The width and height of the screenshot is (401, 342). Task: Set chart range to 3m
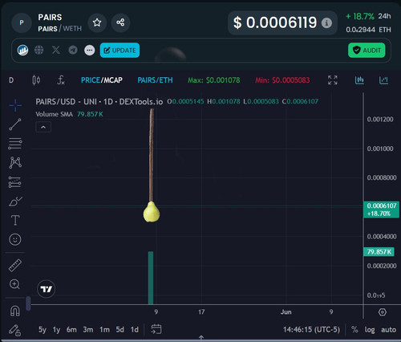[x=88, y=329]
